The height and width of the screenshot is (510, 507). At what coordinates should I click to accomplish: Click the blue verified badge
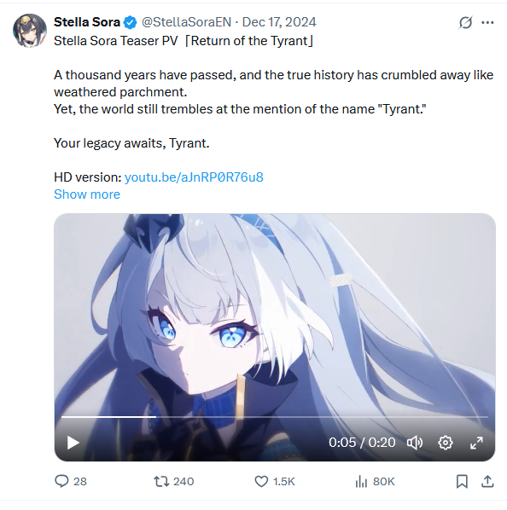pos(131,22)
